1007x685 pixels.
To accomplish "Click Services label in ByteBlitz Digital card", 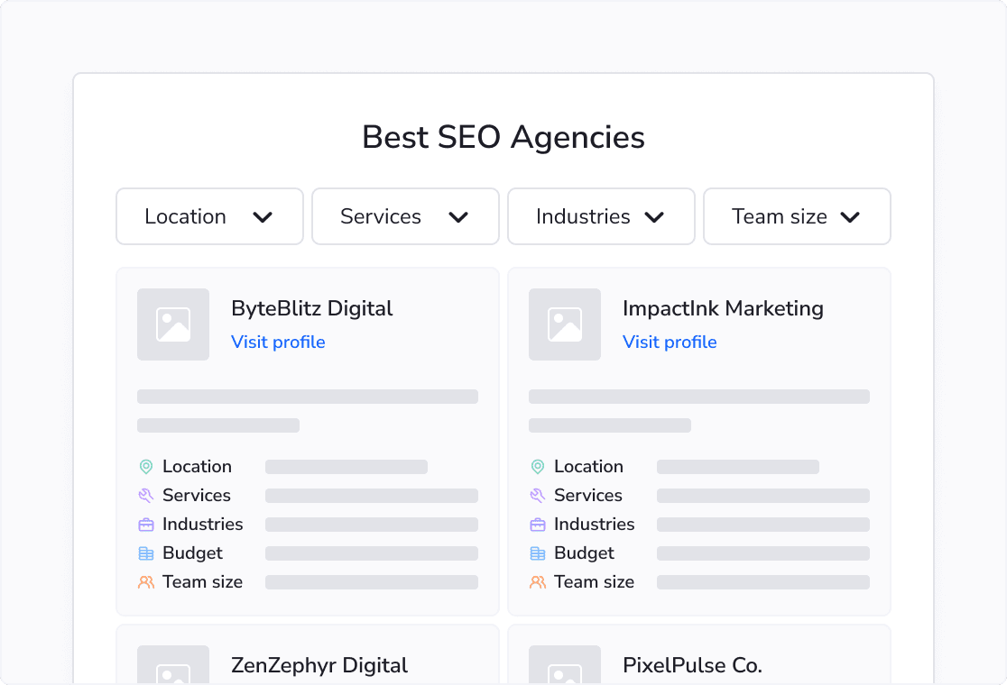I will [x=197, y=495].
